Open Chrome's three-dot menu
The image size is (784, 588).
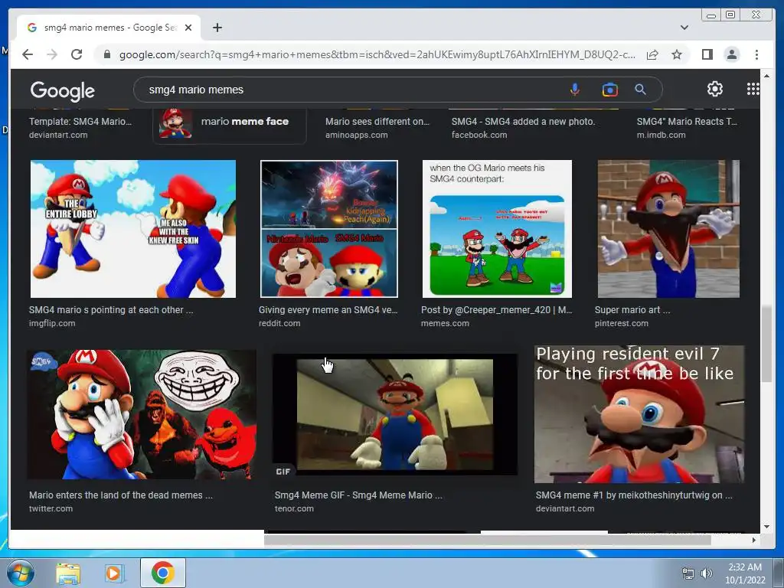(756, 54)
